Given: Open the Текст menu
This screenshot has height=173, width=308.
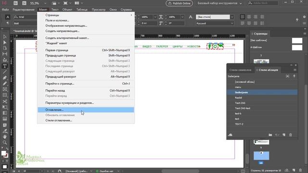Looking at the screenshot, I should (x=55, y=10).
